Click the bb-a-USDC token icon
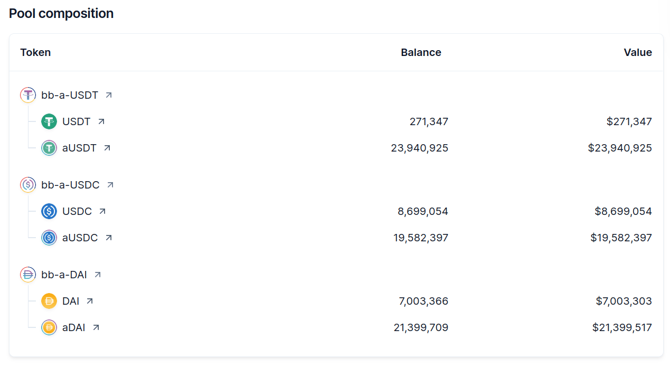The width and height of the screenshot is (670, 367). coord(28,185)
